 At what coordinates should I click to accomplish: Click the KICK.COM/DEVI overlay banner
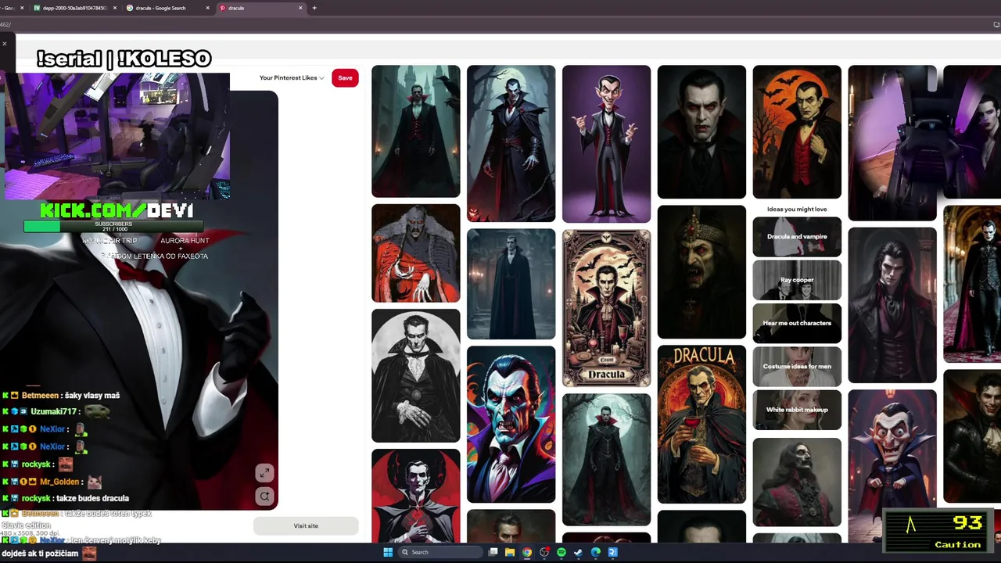117,210
